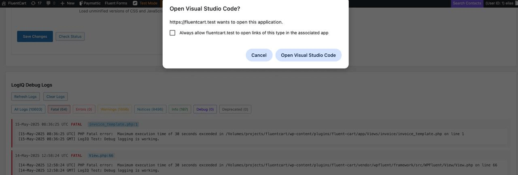Open Fluent Forms from admin bar
Screen dimensions: 518x175
point(116,3)
